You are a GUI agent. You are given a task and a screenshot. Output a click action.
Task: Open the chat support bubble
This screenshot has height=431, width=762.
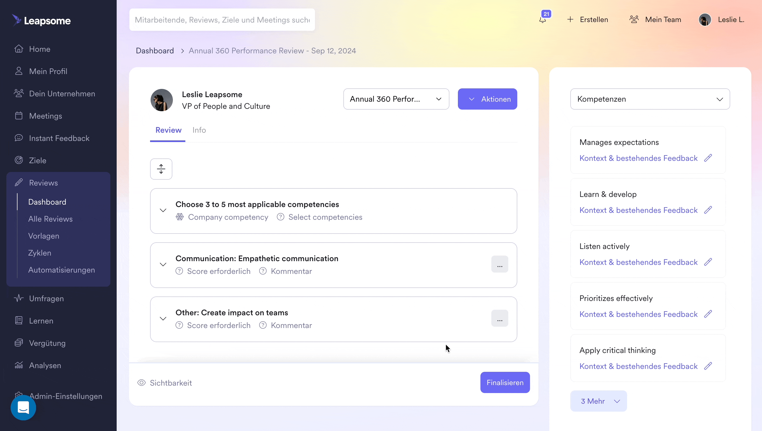[23, 408]
